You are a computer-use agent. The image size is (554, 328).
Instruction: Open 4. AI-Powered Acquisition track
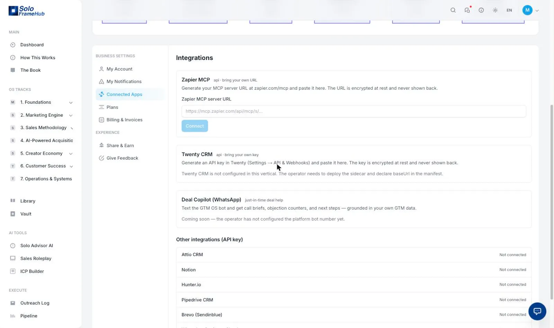[46, 140]
